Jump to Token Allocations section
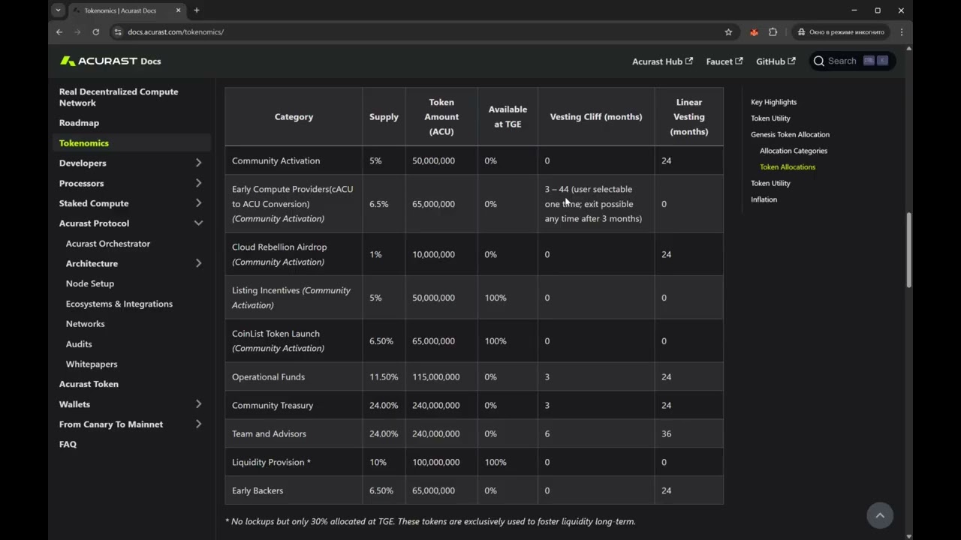961x540 pixels. 788,167
